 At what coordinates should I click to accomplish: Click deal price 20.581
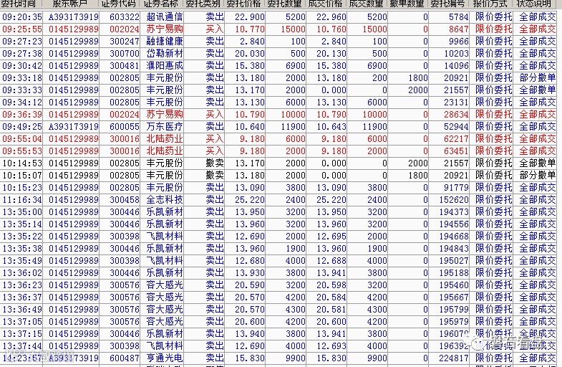(x=331, y=310)
